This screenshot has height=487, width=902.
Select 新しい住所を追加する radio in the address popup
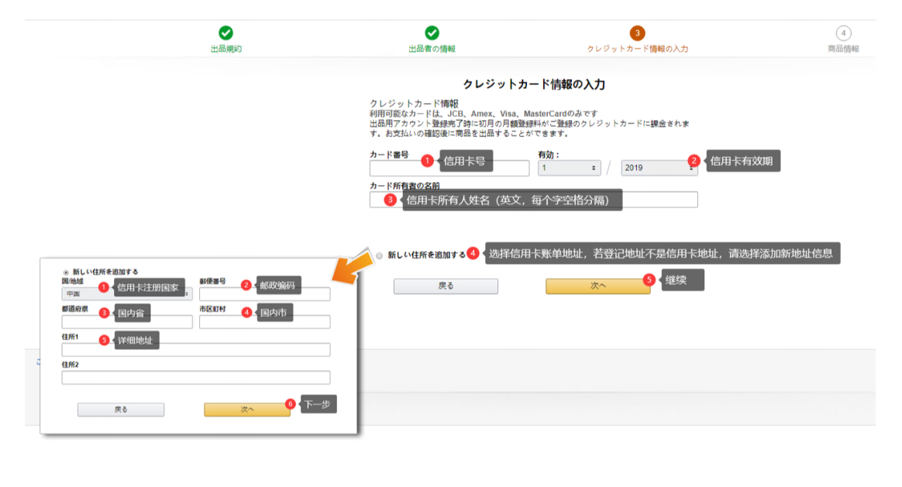pos(66,272)
